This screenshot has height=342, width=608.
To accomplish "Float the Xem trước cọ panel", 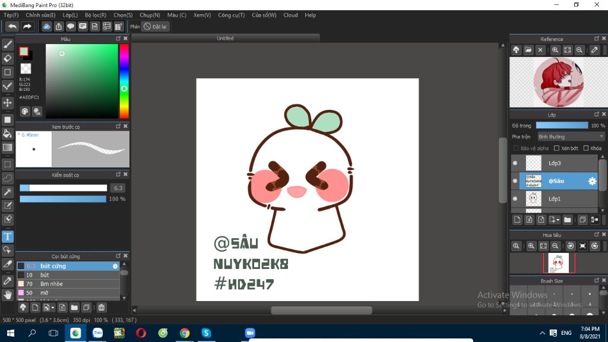I will coord(118,126).
